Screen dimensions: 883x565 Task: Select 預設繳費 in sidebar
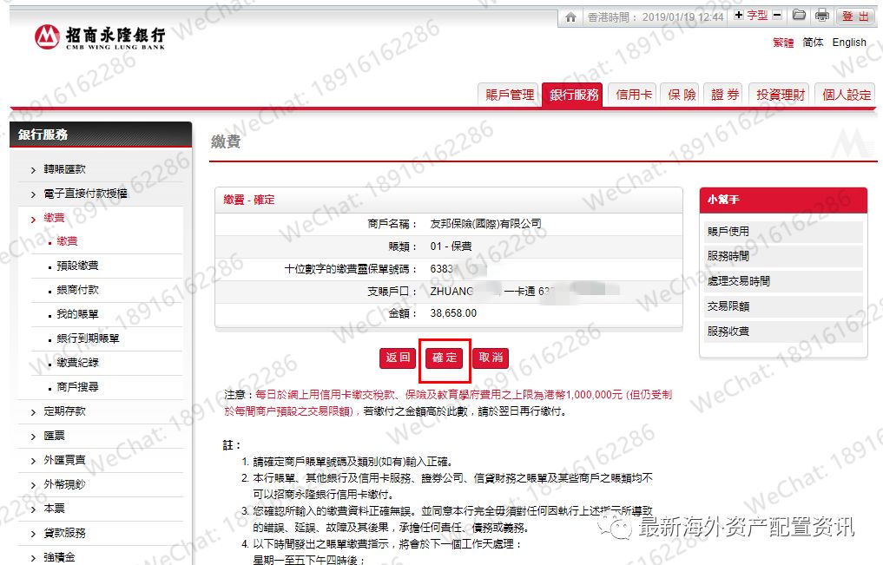tap(77, 265)
